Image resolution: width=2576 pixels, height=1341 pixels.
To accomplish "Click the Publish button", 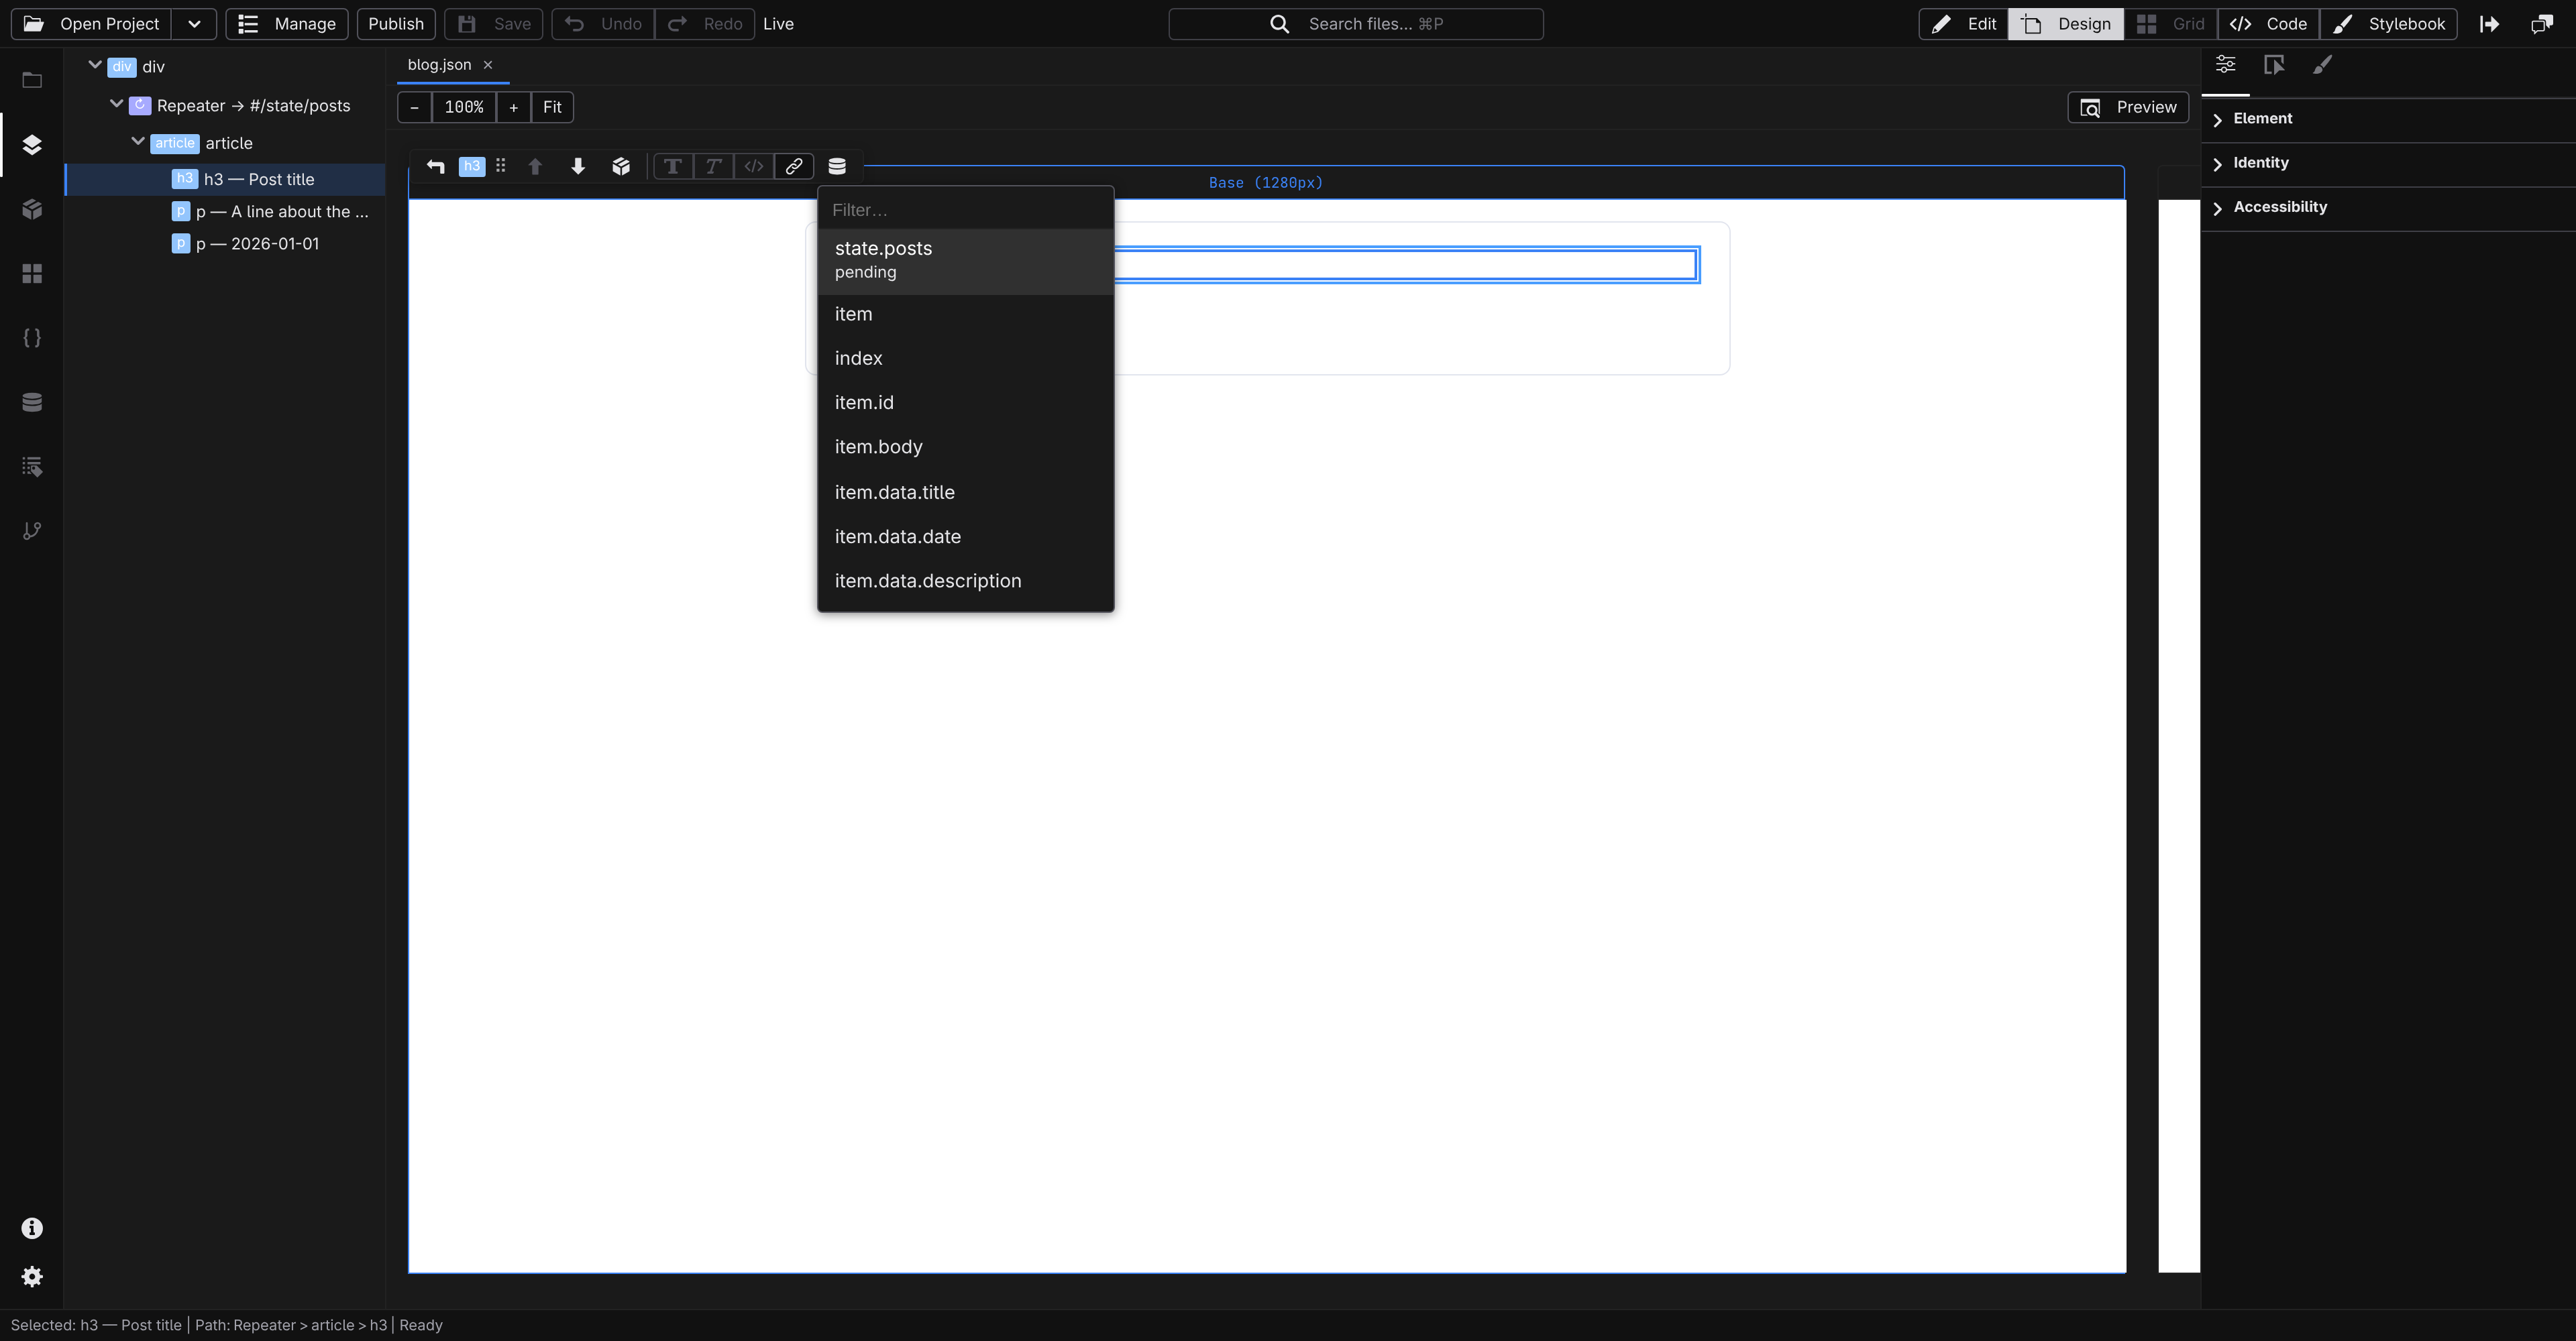I will point(396,24).
